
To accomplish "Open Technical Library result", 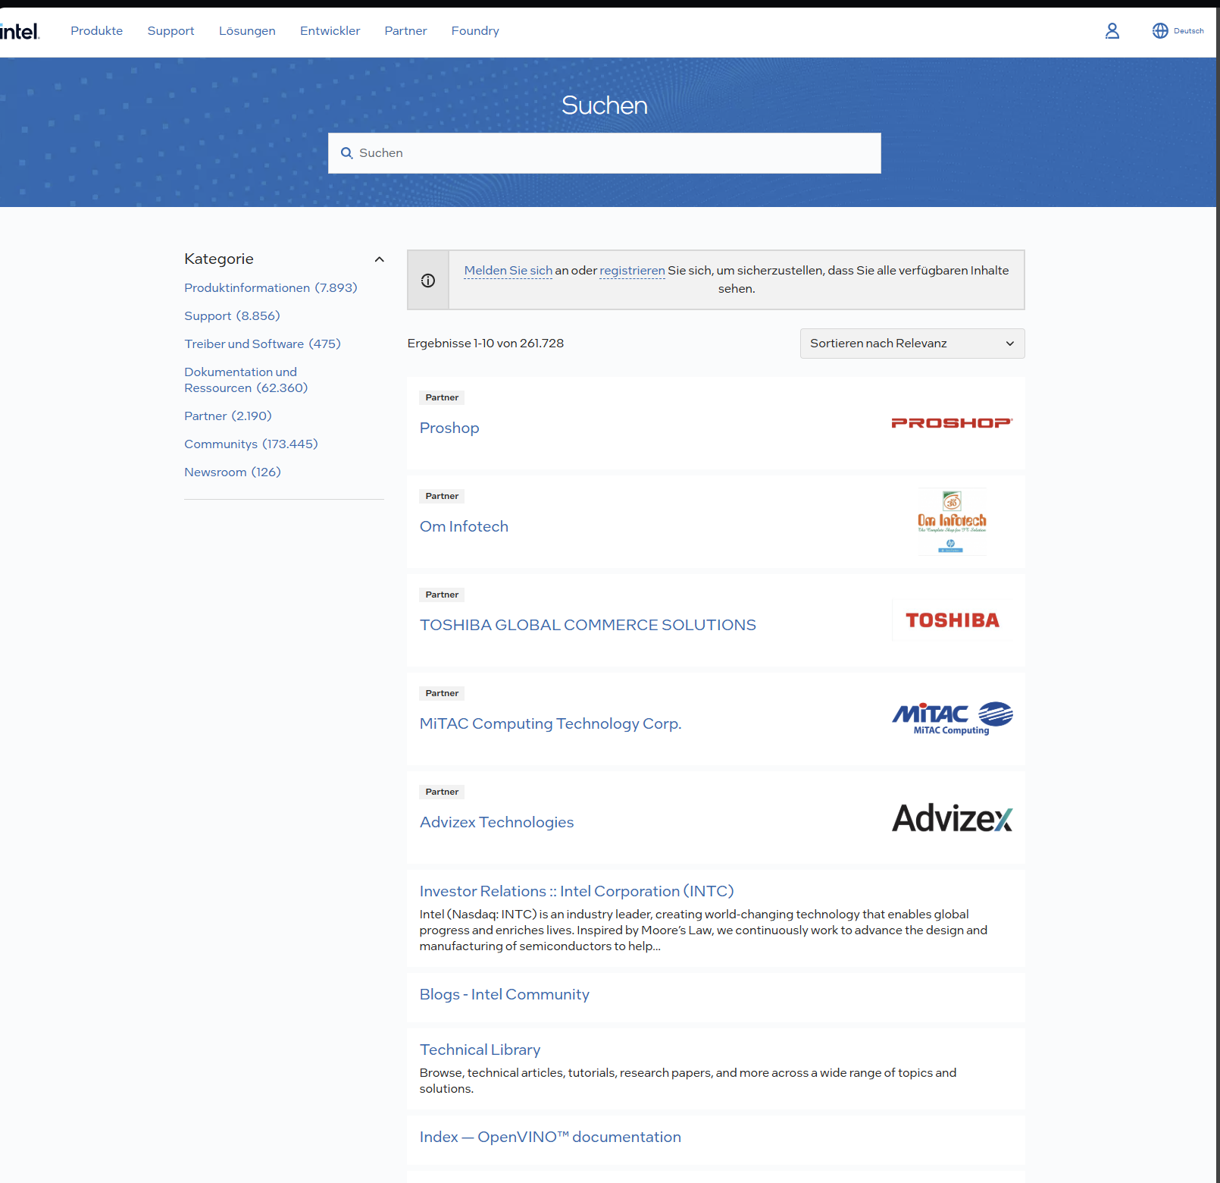I will click(480, 1050).
